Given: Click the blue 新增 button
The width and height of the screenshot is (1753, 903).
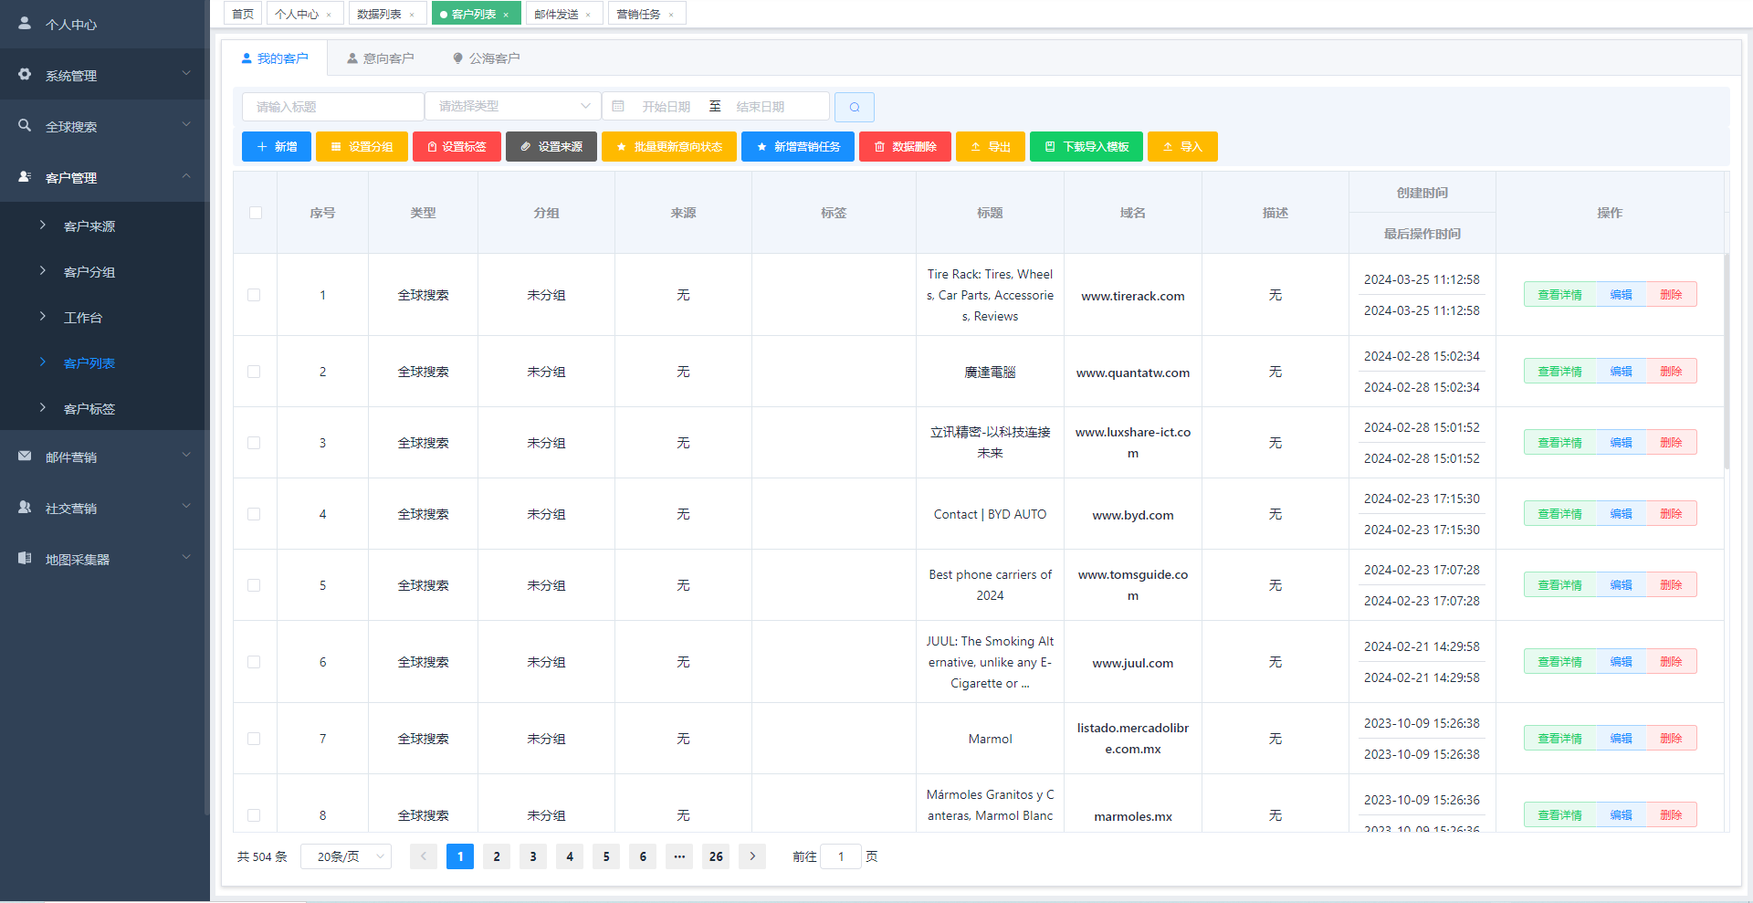Looking at the screenshot, I should coord(277,146).
